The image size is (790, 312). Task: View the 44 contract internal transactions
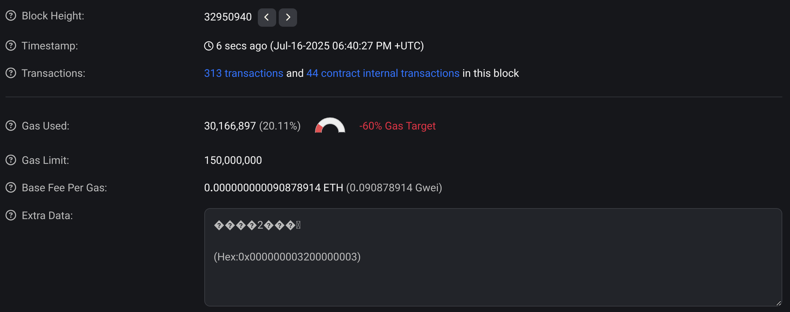point(383,73)
